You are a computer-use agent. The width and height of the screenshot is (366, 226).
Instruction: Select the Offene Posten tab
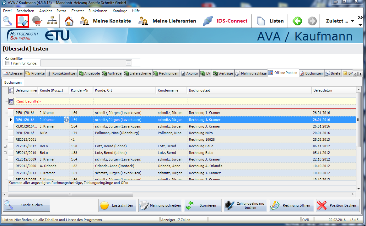(283, 73)
